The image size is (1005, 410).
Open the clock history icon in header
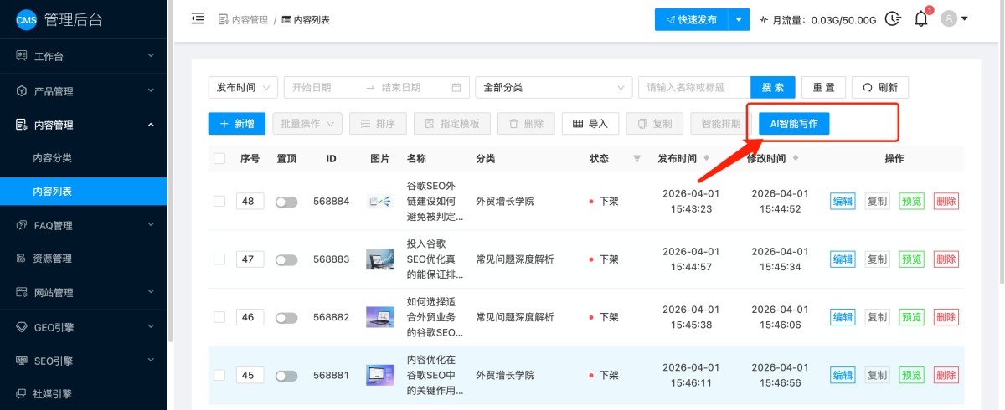pyautogui.click(x=893, y=19)
